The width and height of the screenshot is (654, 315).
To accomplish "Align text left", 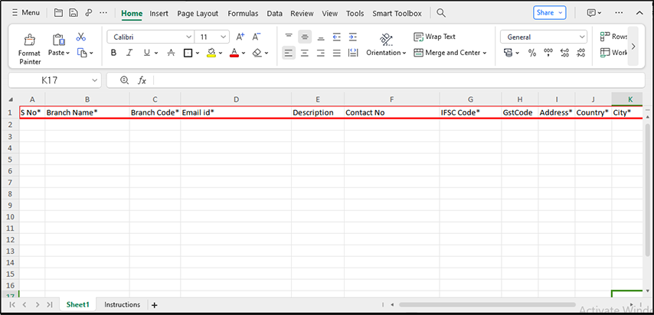I will click(289, 53).
